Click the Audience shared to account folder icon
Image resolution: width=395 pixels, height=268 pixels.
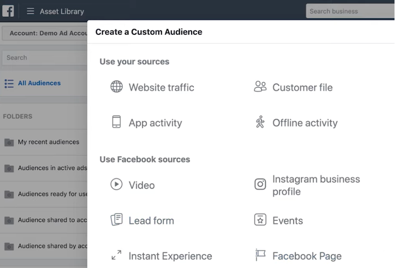pyautogui.click(x=9, y=220)
